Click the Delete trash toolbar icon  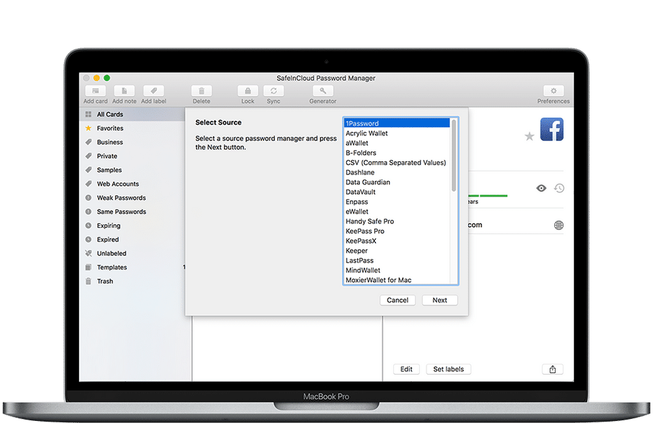(201, 90)
